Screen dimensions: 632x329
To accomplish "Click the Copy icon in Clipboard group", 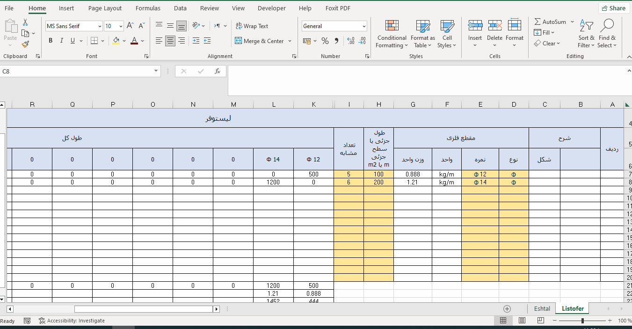I will (25, 33).
